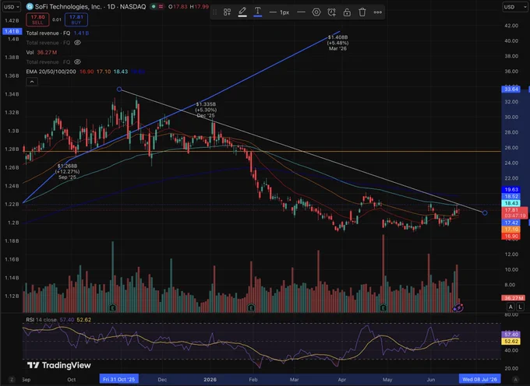The height and width of the screenshot is (386, 530).
Task: Click the SoFi logo icon
Action: (x=30, y=6)
